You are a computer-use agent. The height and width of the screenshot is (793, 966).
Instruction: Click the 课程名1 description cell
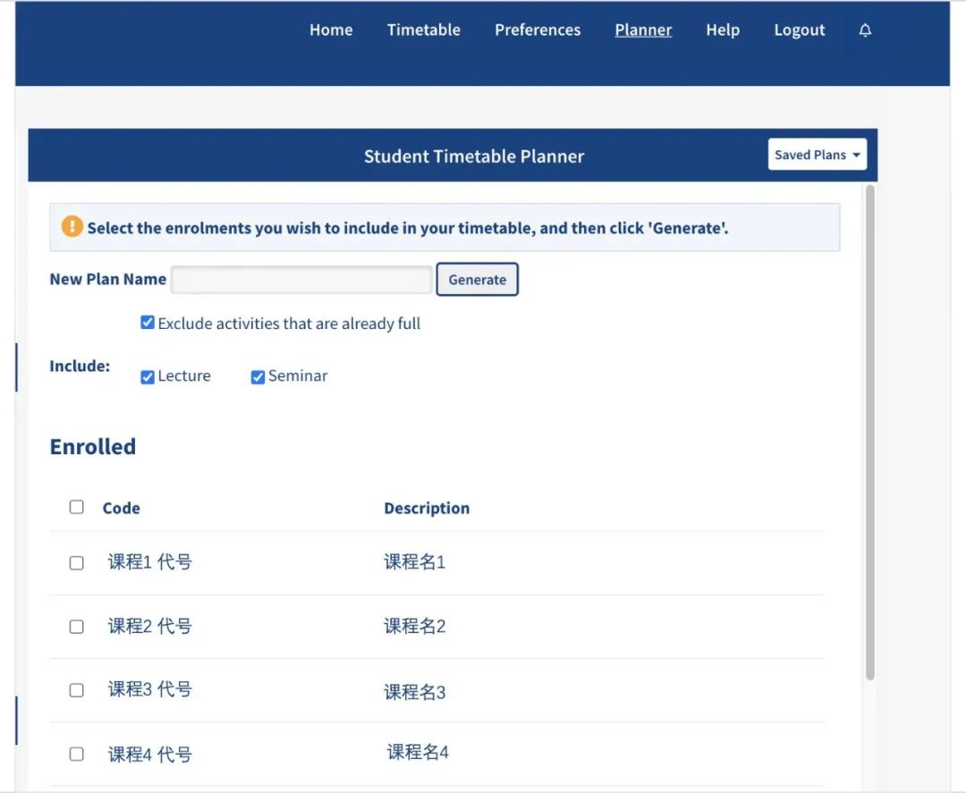[x=415, y=561]
